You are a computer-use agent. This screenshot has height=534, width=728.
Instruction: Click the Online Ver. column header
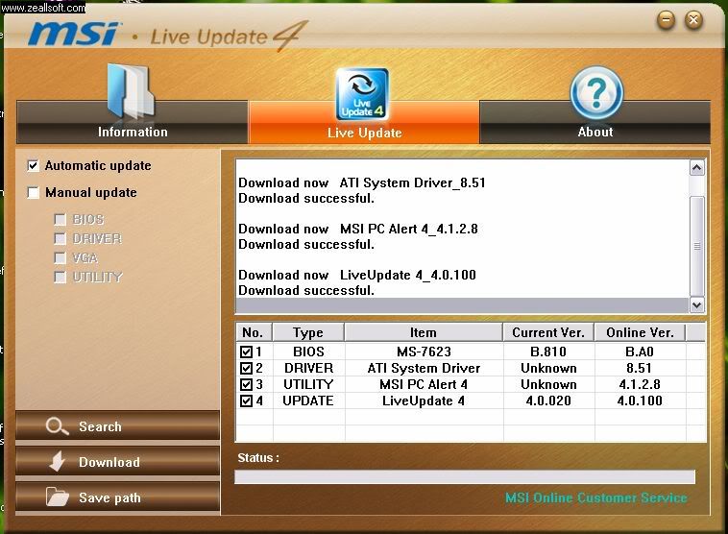pyautogui.click(x=640, y=332)
